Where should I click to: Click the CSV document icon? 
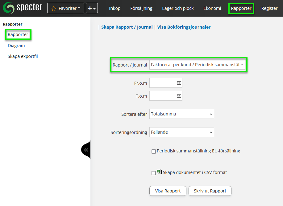[x=159, y=172]
